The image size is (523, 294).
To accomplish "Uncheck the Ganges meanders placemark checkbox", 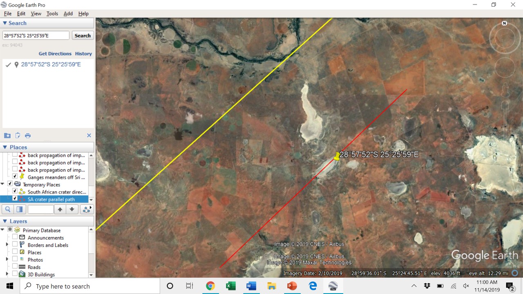I will (15, 177).
